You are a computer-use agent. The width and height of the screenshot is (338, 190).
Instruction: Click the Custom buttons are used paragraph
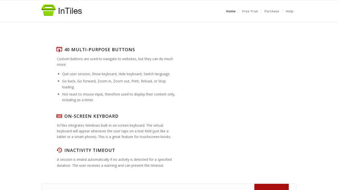(x=115, y=62)
